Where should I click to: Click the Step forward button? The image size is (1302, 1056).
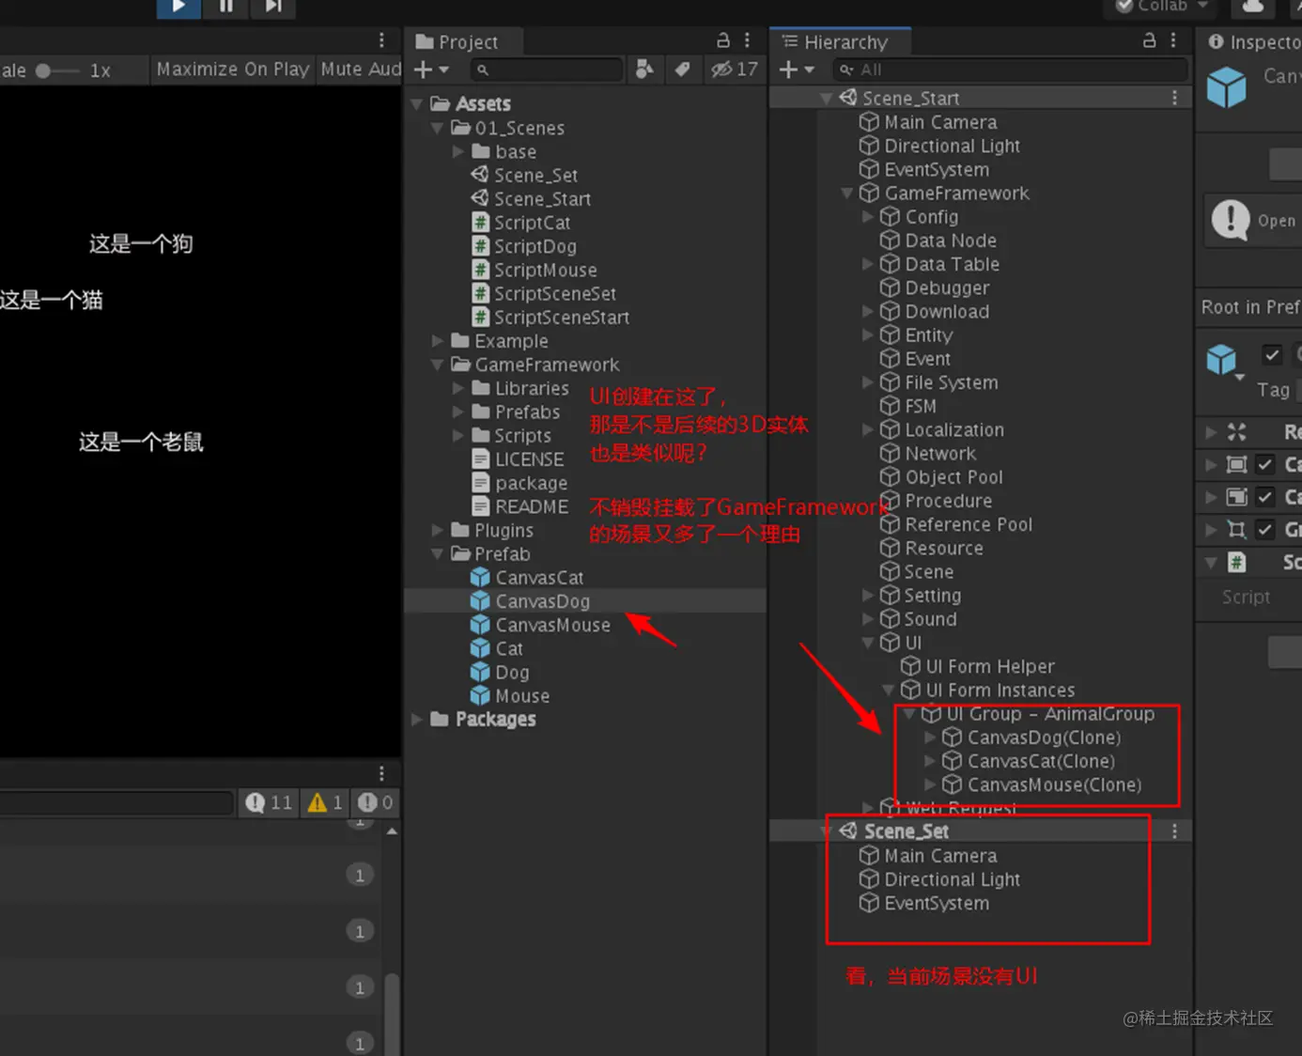point(273,8)
